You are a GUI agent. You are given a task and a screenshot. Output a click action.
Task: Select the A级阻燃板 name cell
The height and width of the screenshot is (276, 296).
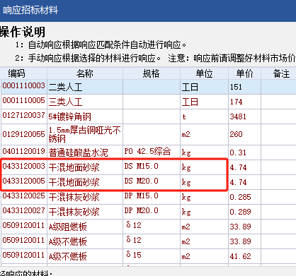click(x=85, y=227)
